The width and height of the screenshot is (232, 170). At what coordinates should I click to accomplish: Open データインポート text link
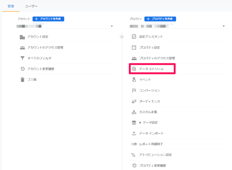[151, 133]
